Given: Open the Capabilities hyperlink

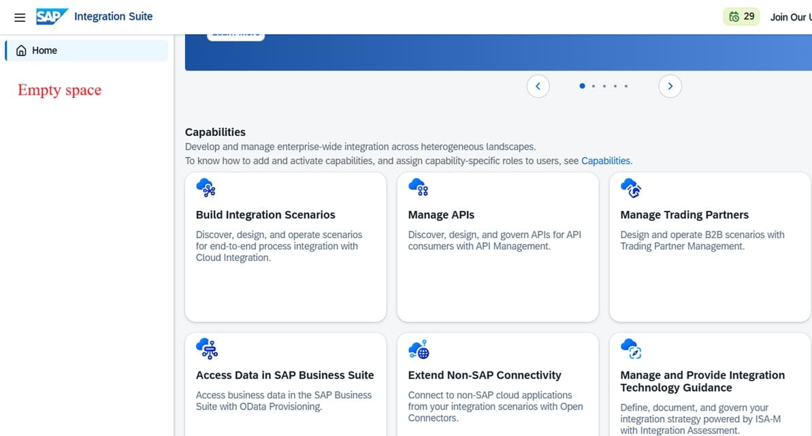Looking at the screenshot, I should point(605,161).
